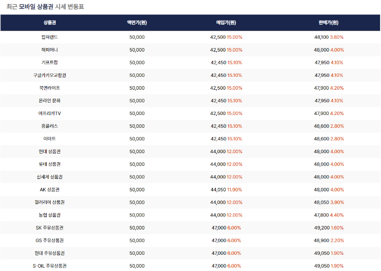The height and width of the screenshot is (271, 381).
Task: Select the 해피머니 row name
Action: 50,50
